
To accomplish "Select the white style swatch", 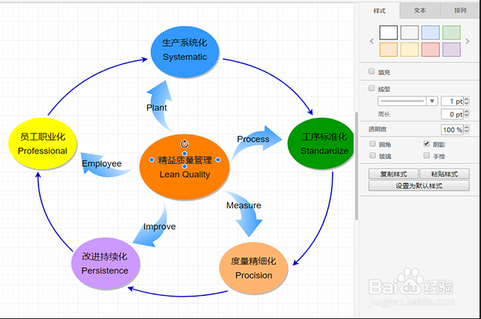I will point(388,33).
